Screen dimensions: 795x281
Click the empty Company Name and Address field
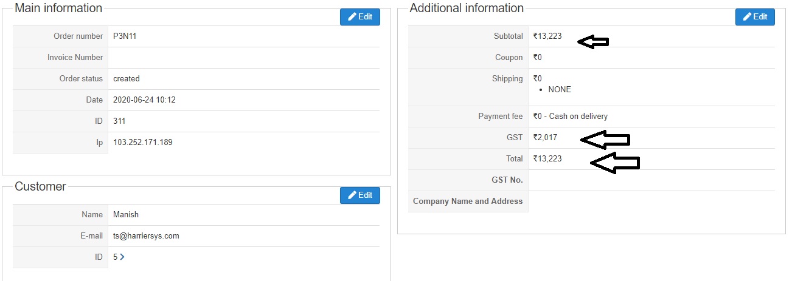(651, 201)
